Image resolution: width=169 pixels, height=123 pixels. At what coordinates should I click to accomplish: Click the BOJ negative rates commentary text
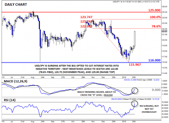77,69
